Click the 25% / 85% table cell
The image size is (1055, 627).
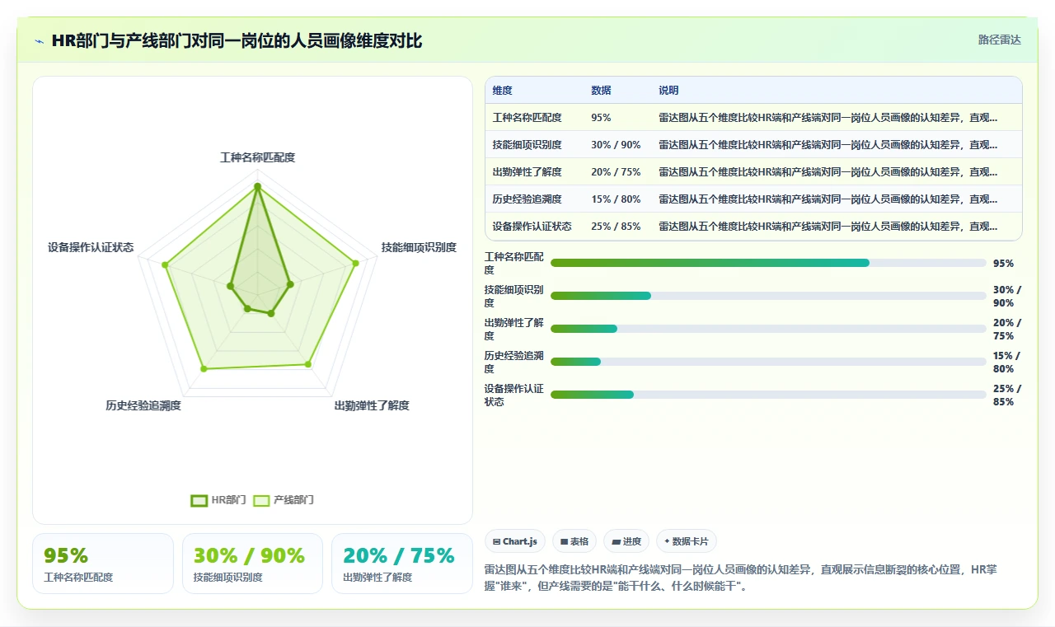tap(616, 227)
